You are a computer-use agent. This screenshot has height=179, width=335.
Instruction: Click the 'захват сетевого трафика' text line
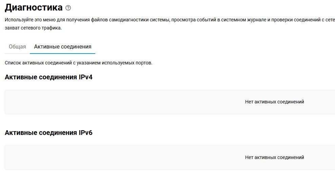click(33, 28)
